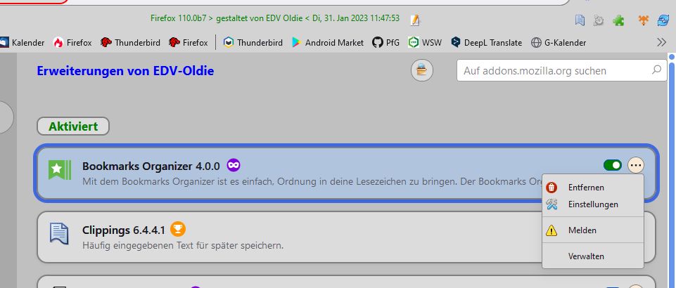676x288 pixels.
Task: Click the Clippings description text
Action: click(183, 247)
